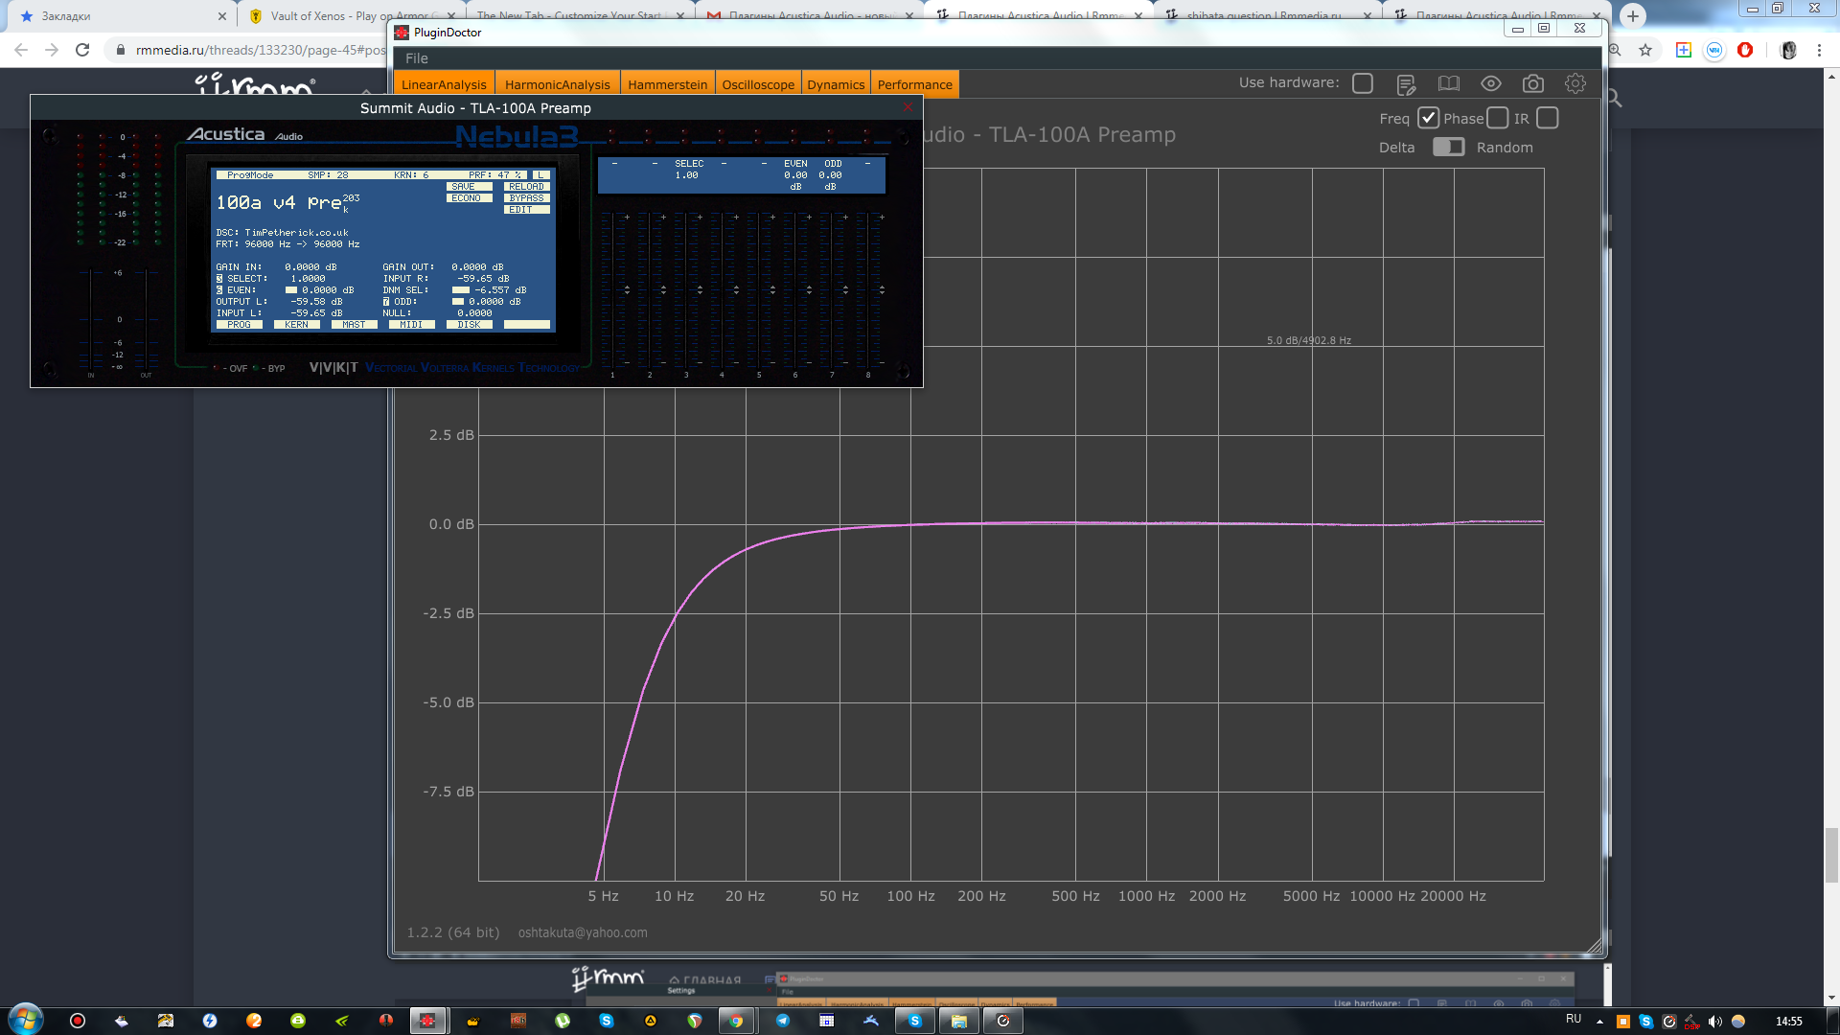Open the notes edit icon in PluginDoctor toolbar
Screen dimensions: 1840x1035
pos(1406,84)
